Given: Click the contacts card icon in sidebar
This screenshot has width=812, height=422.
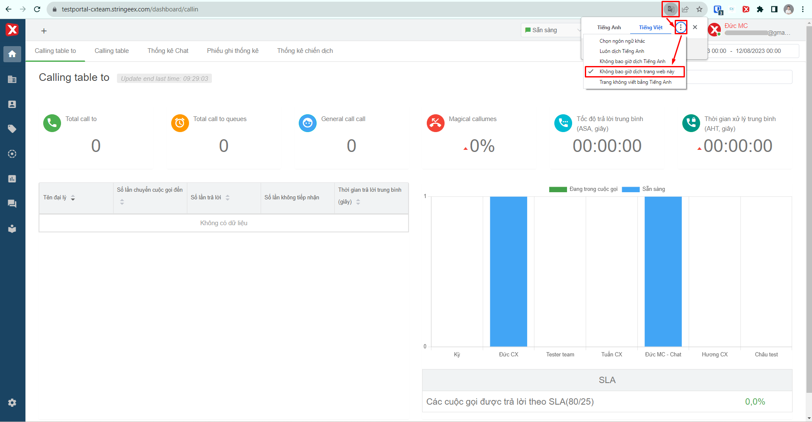Looking at the screenshot, I should (12, 104).
